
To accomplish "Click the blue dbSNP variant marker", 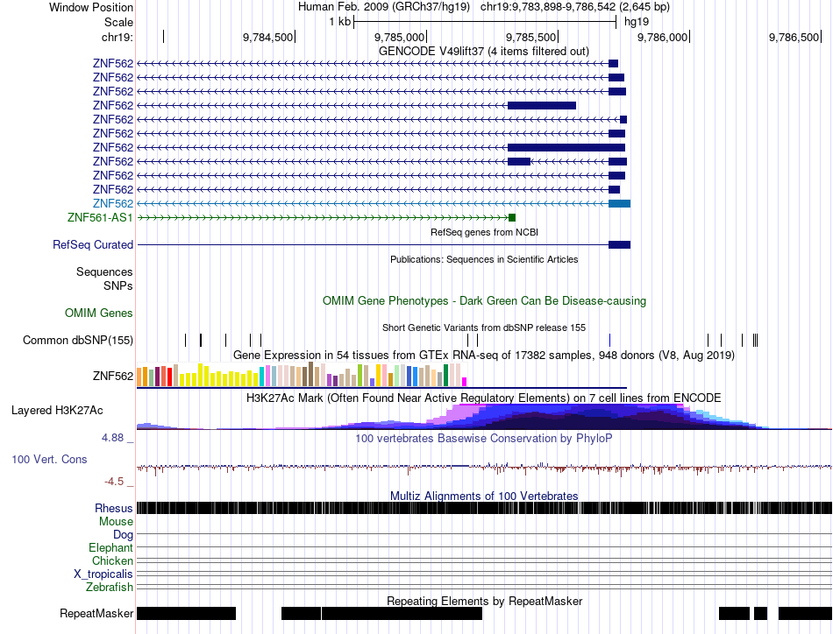I will (610, 340).
